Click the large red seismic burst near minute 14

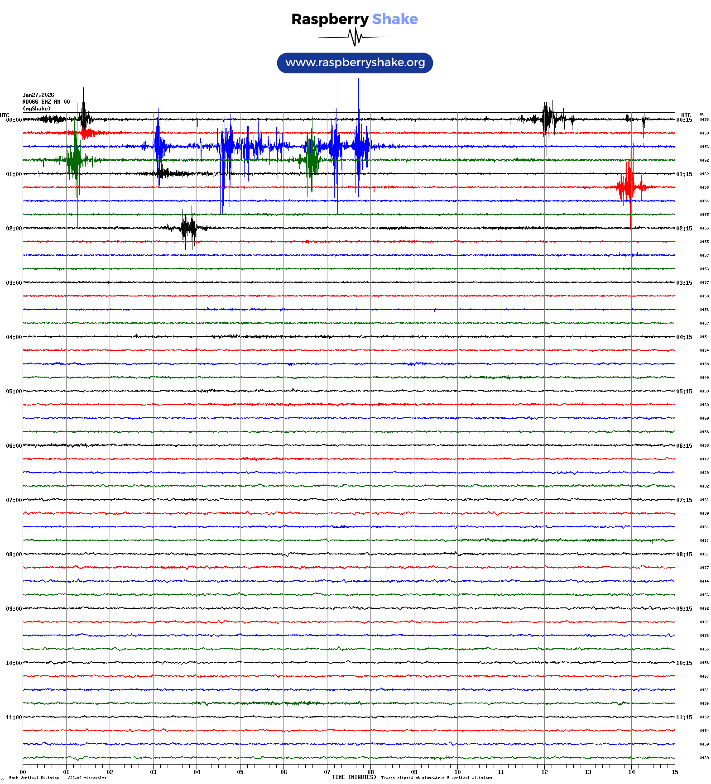tap(629, 186)
